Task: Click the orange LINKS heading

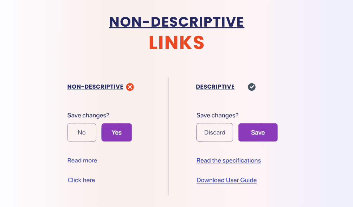Action: pyautogui.click(x=176, y=43)
